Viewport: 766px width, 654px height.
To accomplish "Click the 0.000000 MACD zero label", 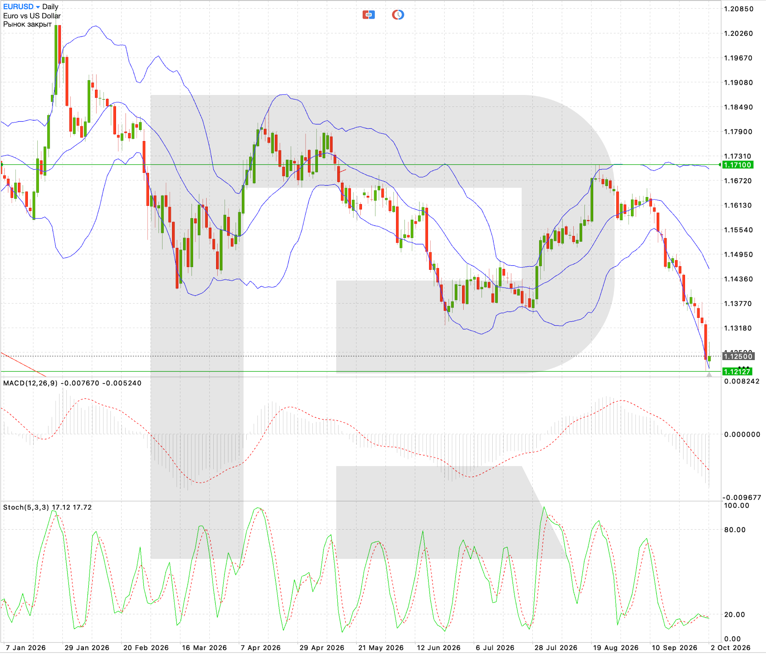I will (742, 434).
